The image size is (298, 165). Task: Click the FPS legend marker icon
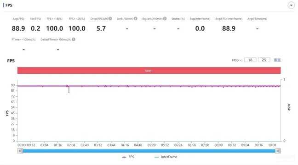(x=124, y=157)
